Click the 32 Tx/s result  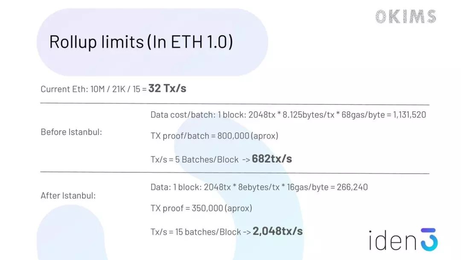[x=167, y=89]
